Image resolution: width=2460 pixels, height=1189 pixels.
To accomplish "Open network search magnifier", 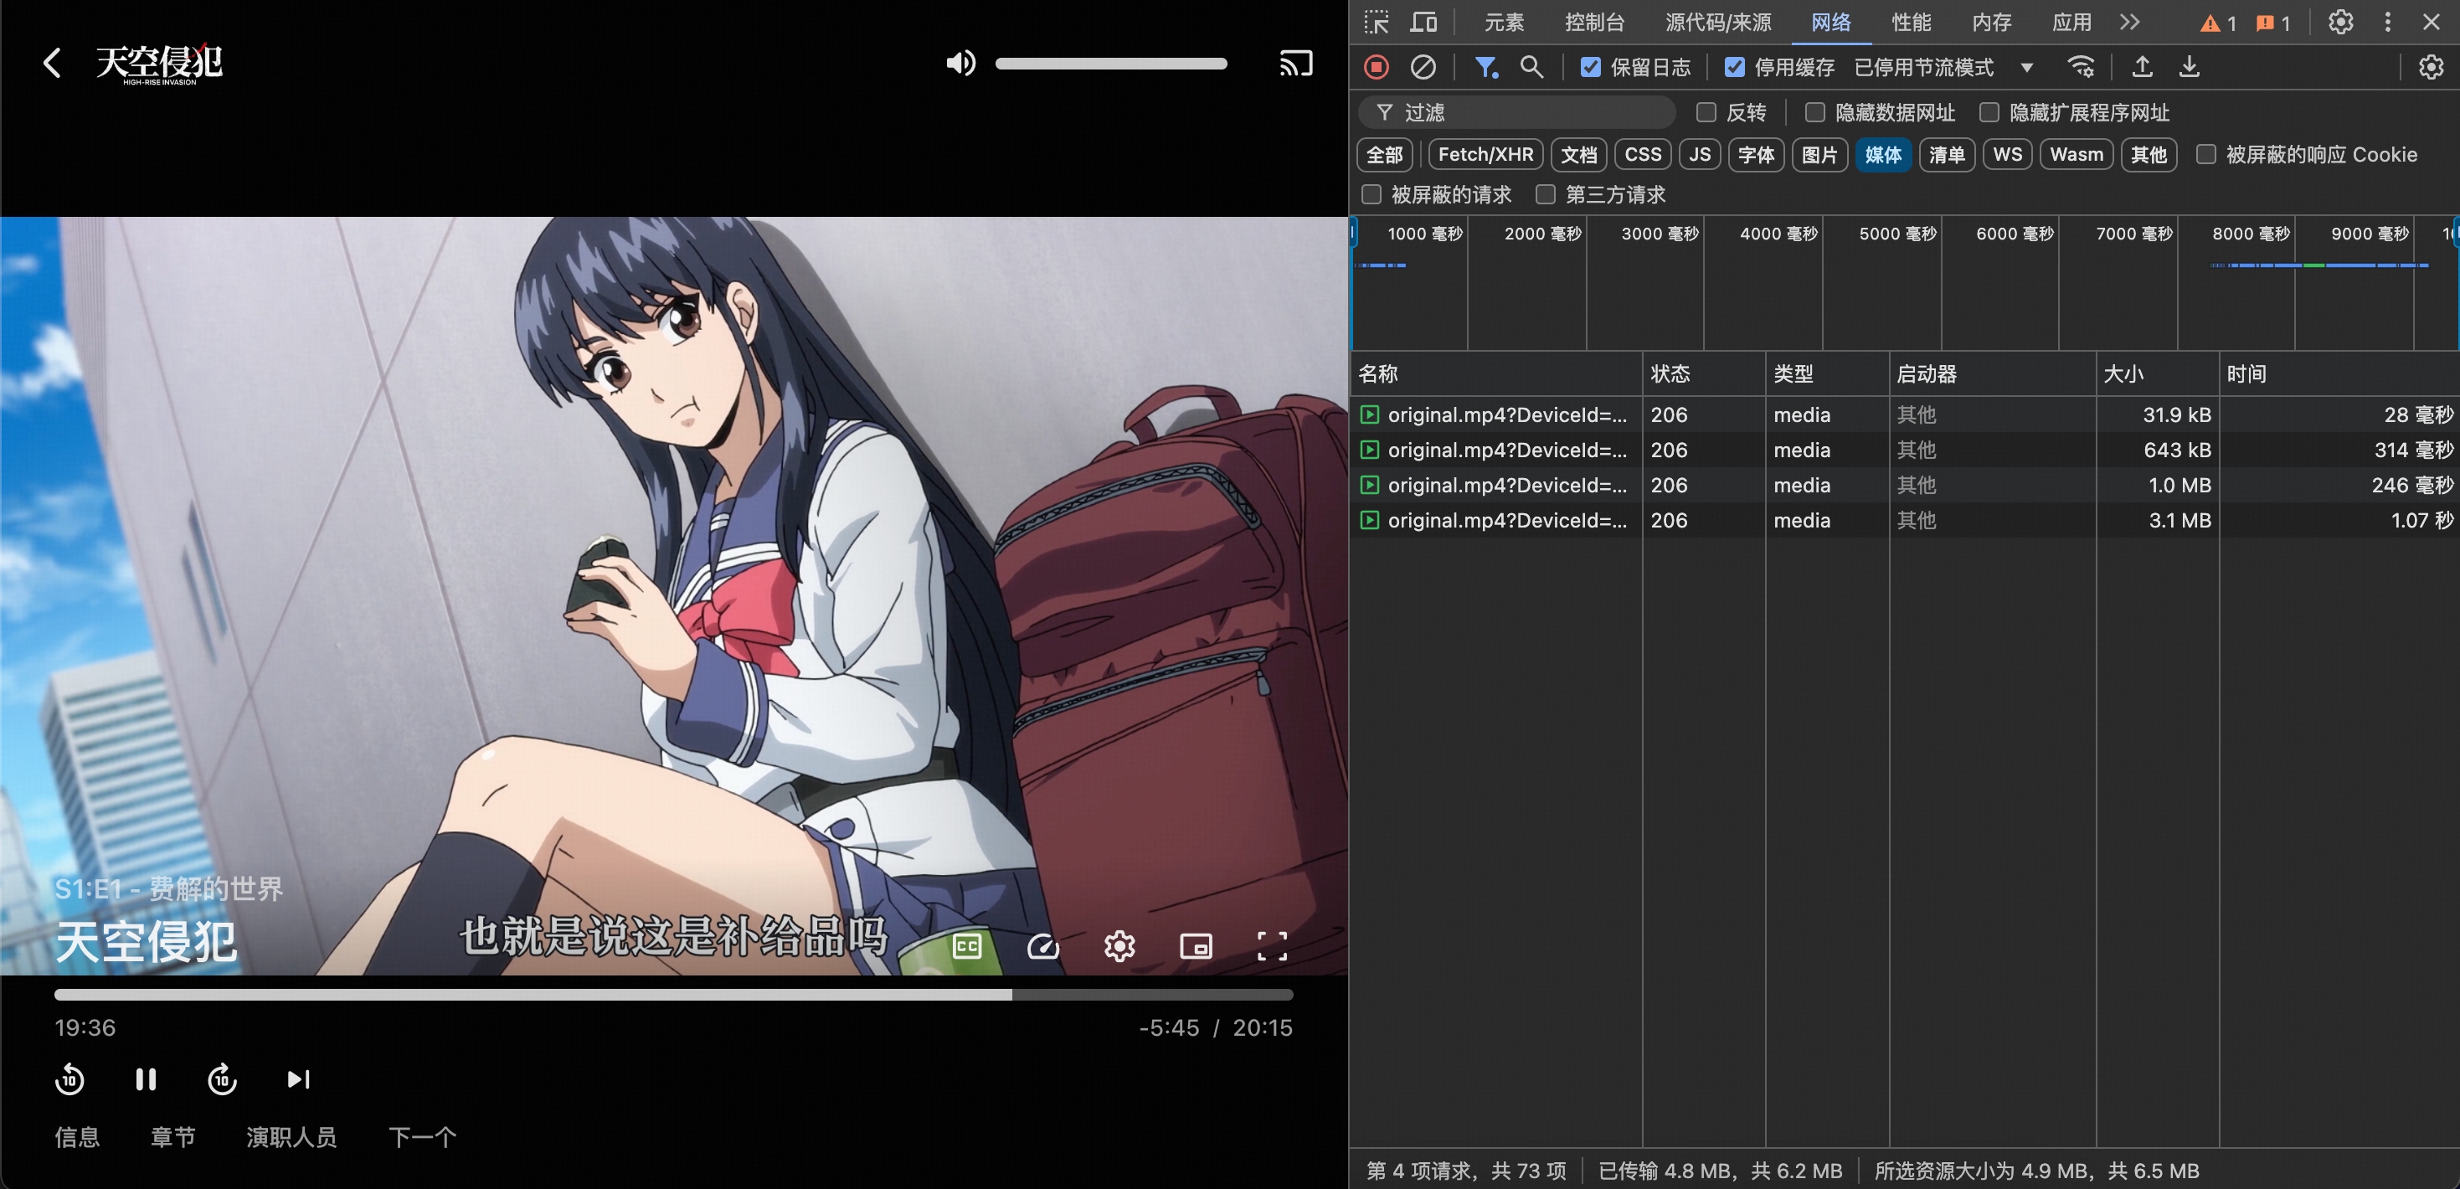I will [1531, 67].
